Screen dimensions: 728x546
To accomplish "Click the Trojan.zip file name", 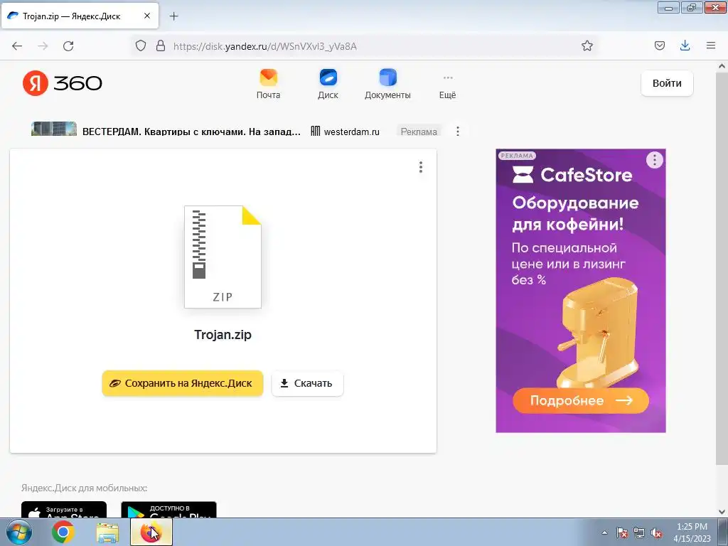I will click(x=223, y=335).
